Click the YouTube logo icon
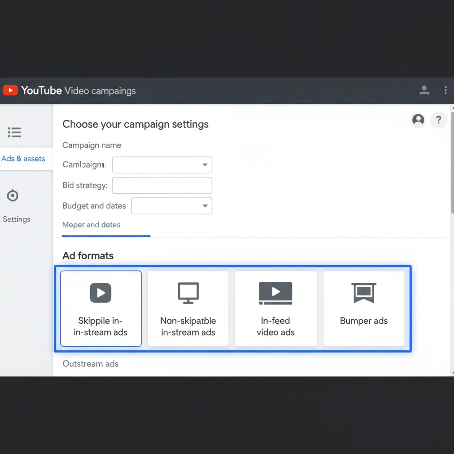454x454 pixels. 10,90
